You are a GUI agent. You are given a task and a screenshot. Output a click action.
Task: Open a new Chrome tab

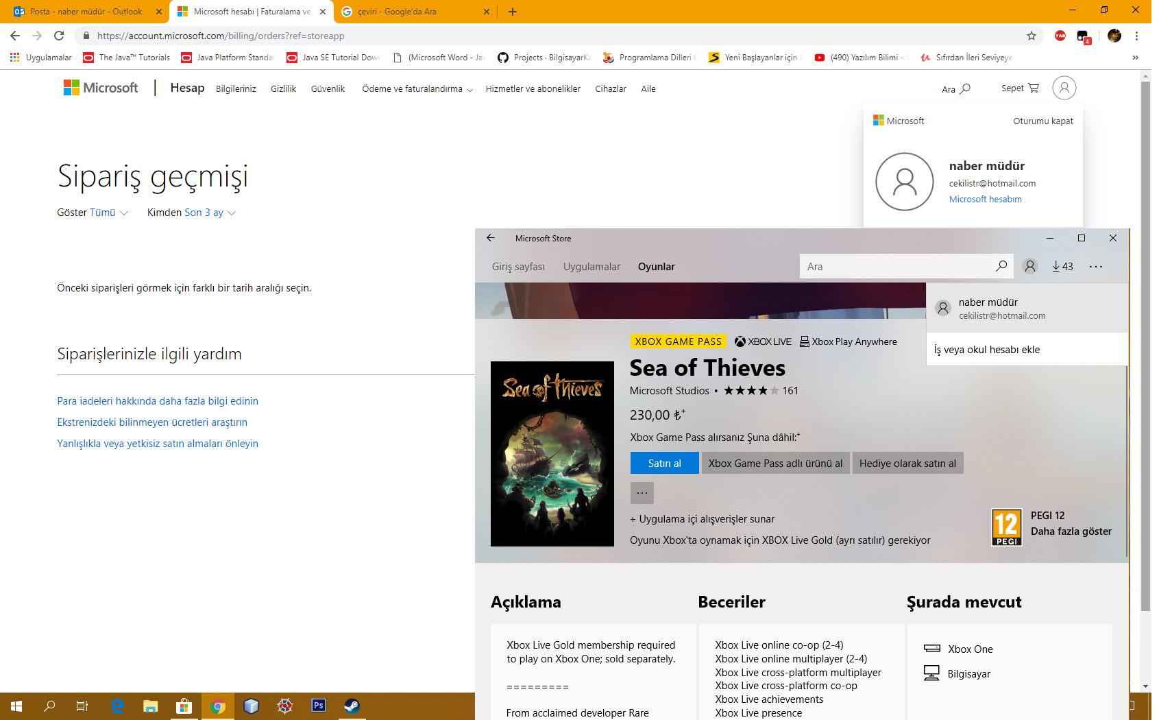pos(513,12)
